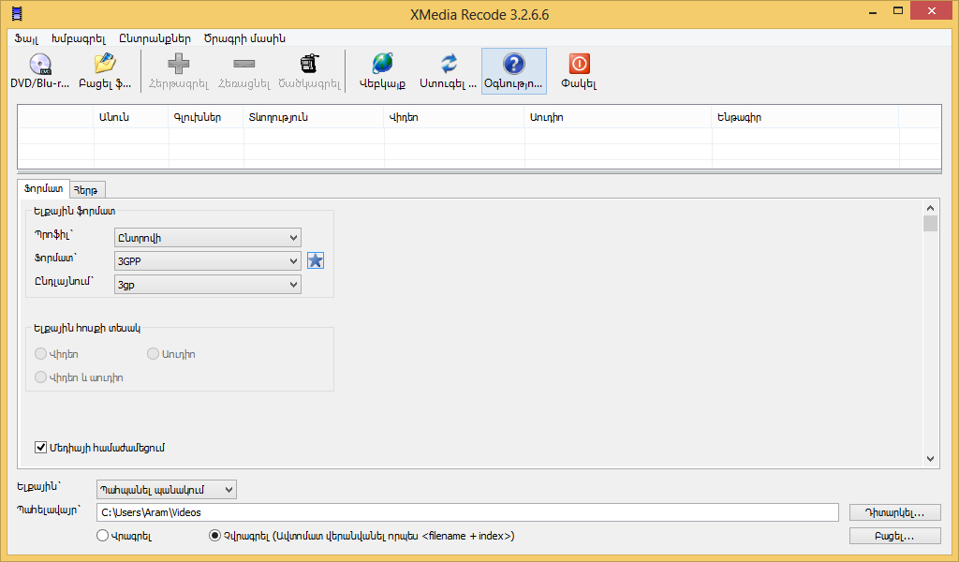959x562 pixels.
Task: Click the Բացել... button at bottom right
Action: (x=894, y=536)
